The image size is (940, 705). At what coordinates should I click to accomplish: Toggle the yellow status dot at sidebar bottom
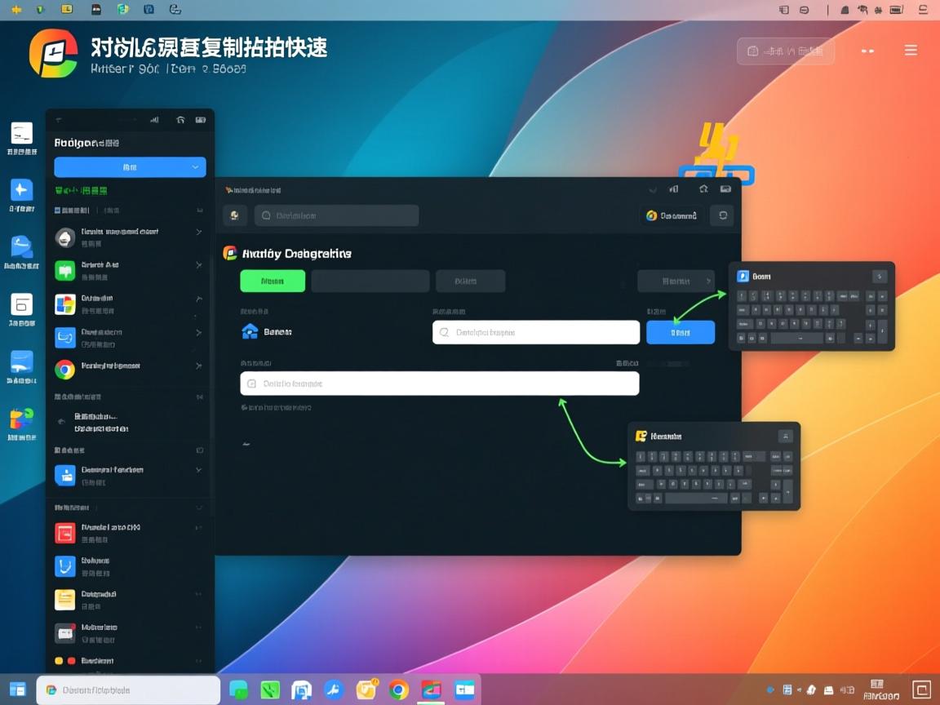[x=58, y=662]
